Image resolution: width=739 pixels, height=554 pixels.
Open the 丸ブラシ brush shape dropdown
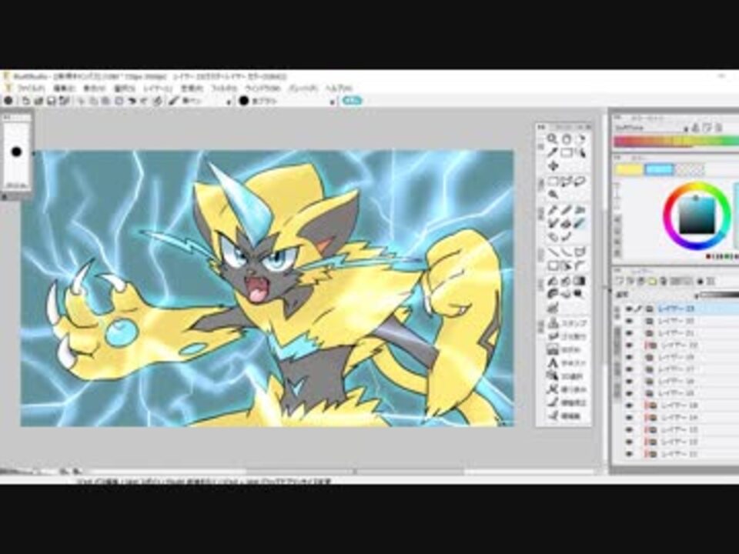click(332, 102)
